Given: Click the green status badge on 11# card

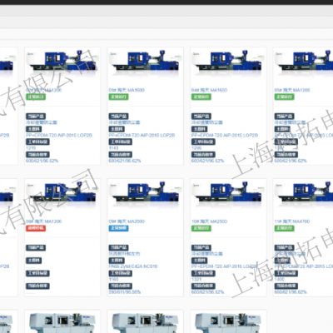Looking at the screenshot, I should [x=284, y=228].
